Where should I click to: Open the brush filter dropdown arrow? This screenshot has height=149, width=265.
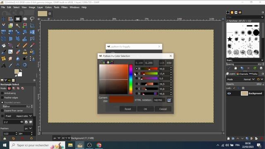[262, 17]
